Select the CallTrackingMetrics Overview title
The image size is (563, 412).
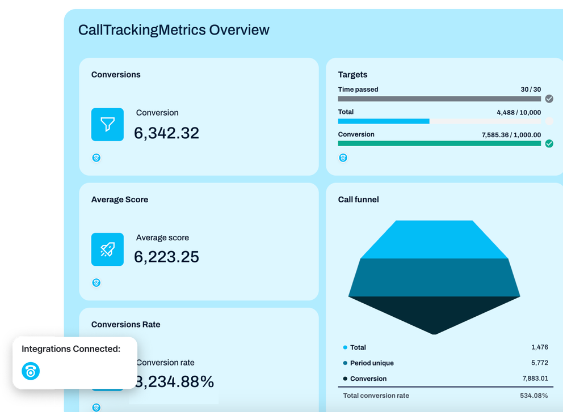[174, 30]
